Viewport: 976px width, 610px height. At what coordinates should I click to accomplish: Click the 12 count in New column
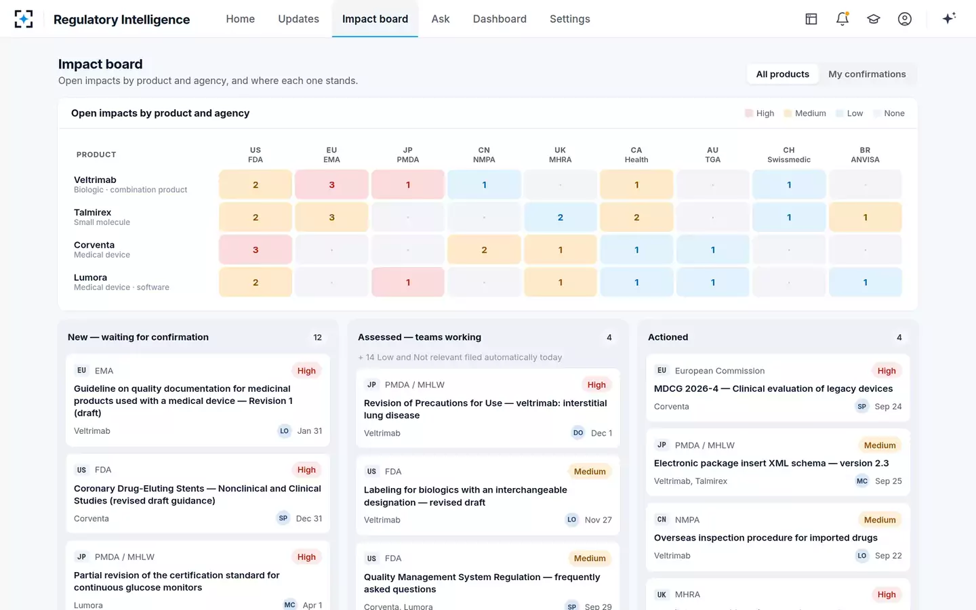tap(317, 338)
